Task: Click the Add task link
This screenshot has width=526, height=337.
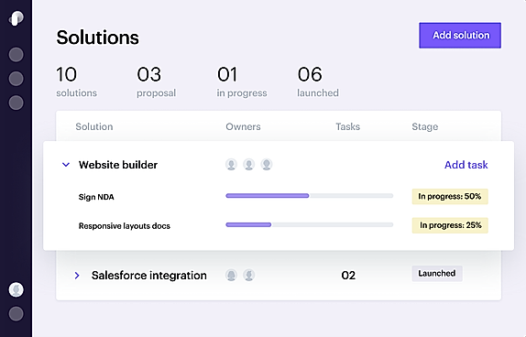Action: pyautogui.click(x=466, y=165)
